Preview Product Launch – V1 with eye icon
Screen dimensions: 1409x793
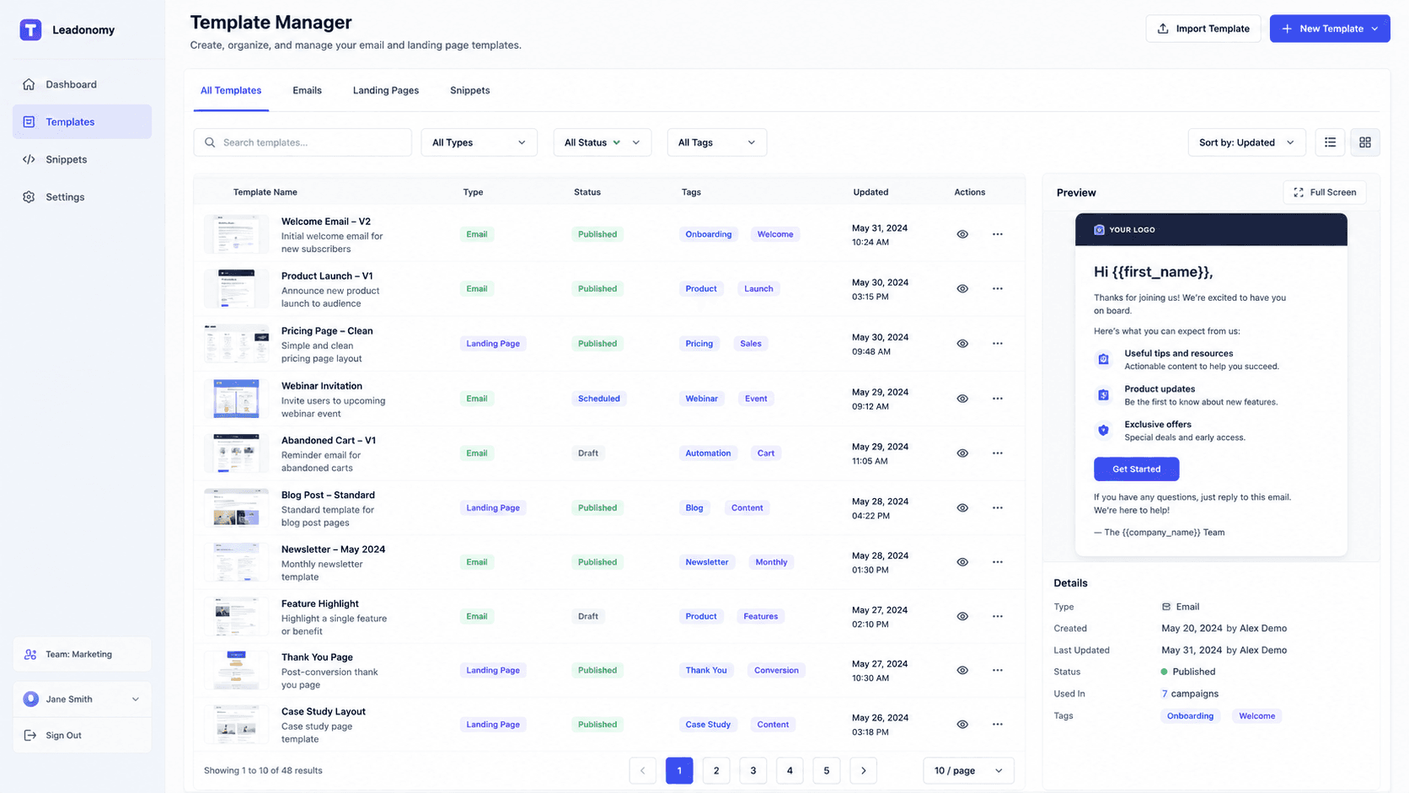[x=962, y=288]
